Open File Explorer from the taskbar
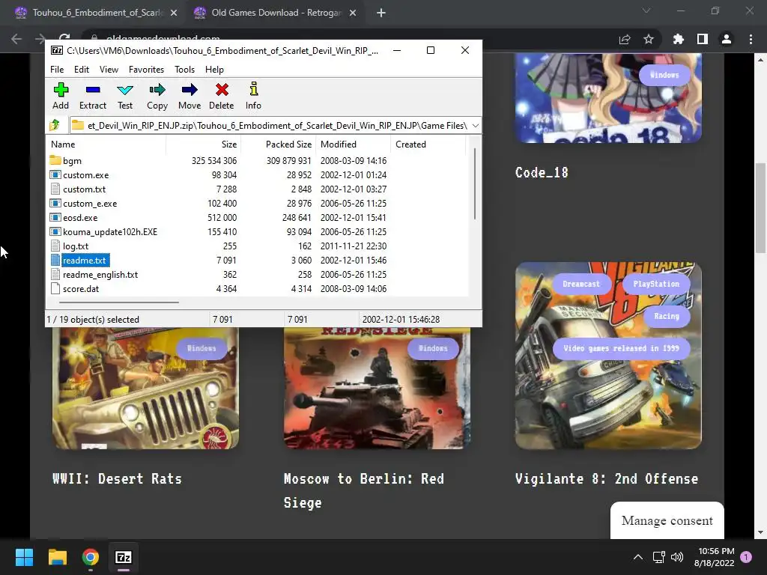The width and height of the screenshot is (767, 575). (57, 557)
